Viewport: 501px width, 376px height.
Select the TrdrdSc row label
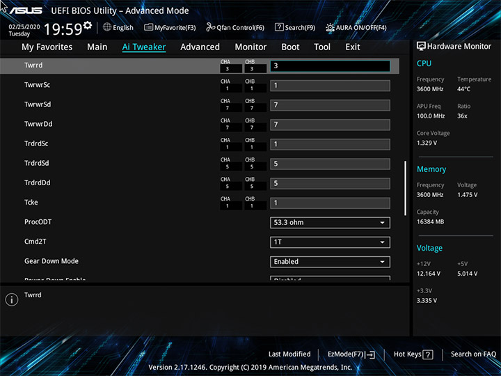(x=36, y=143)
